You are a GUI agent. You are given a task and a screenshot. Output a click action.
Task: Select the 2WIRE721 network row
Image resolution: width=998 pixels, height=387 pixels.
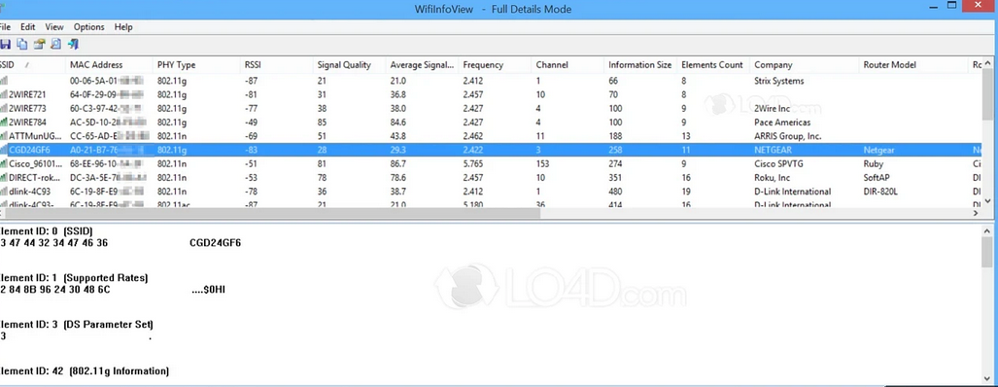point(490,95)
